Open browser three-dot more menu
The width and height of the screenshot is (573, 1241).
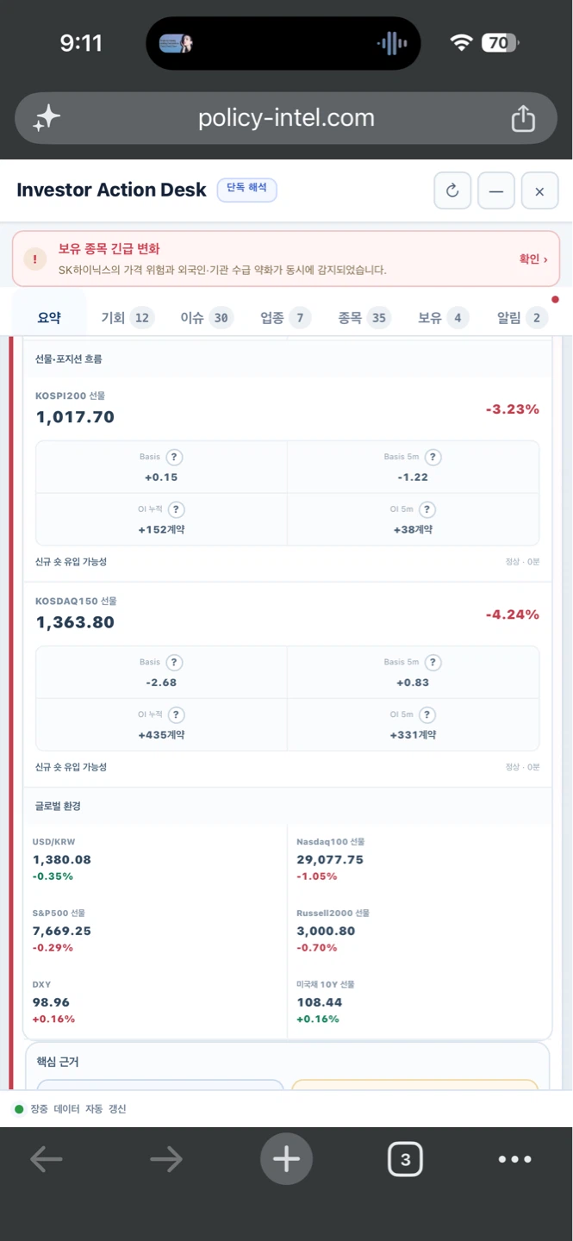tap(514, 1159)
